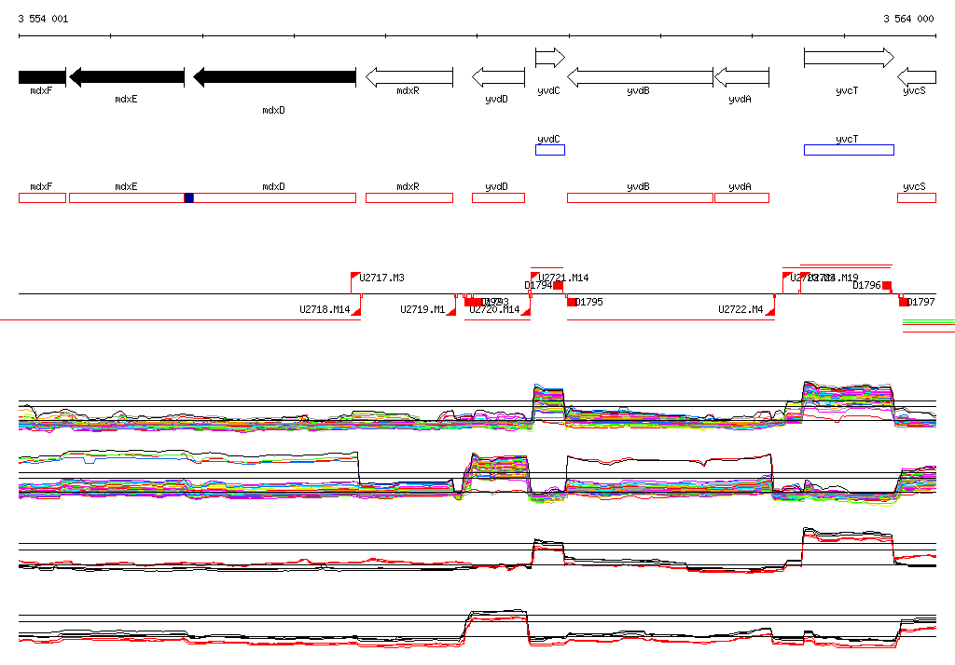Select the red yvdB annotation box
The width and height of the screenshot is (955, 665).
pos(640,197)
